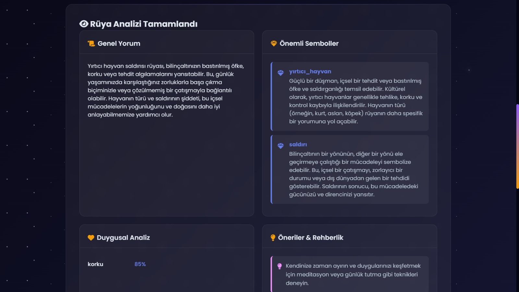Viewport: 519px width, 292px height.
Task: Click the gem icon beside Önemli Semboller
Action: tap(274, 43)
